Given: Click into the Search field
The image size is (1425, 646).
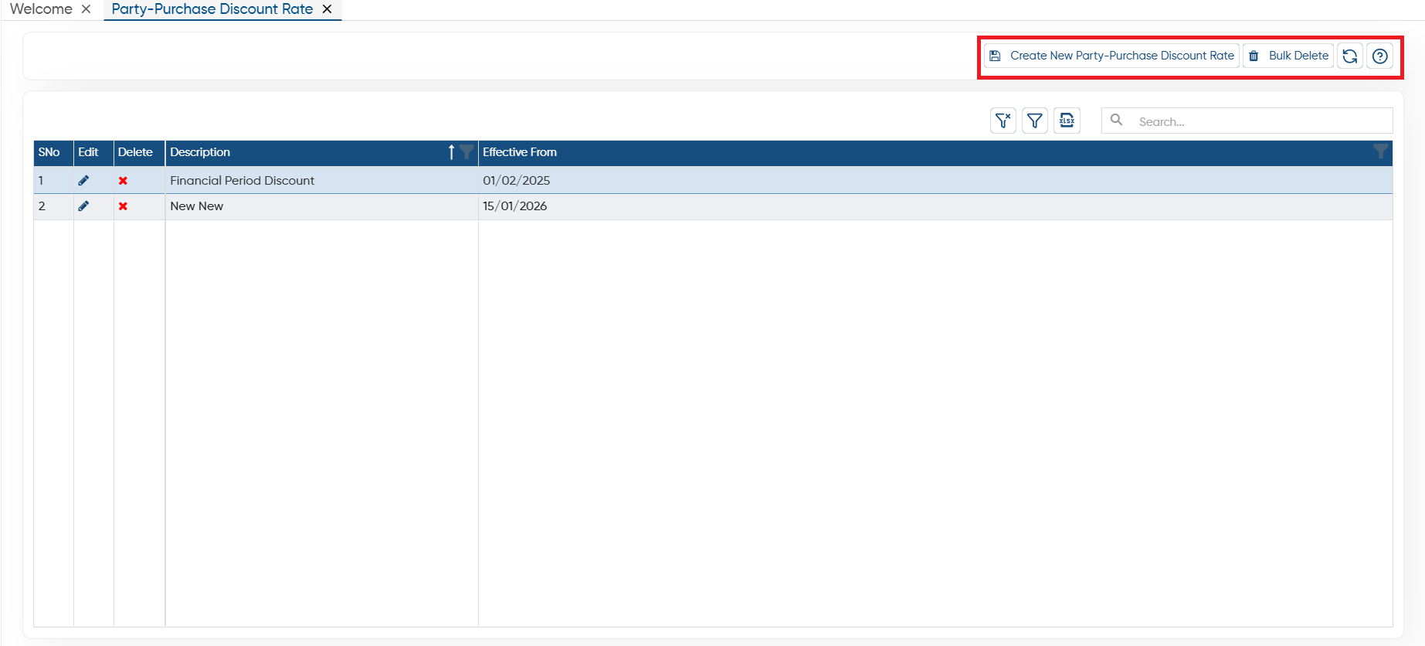Looking at the screenshot, I should tap(1247, 121).
